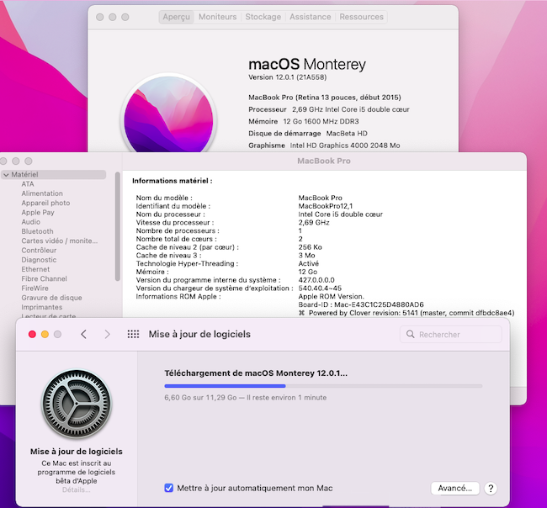Click the 2,69 GHz value in Vitesse du processeur row
The width and height of the screenshot is (547, 508).
[314, 222]
